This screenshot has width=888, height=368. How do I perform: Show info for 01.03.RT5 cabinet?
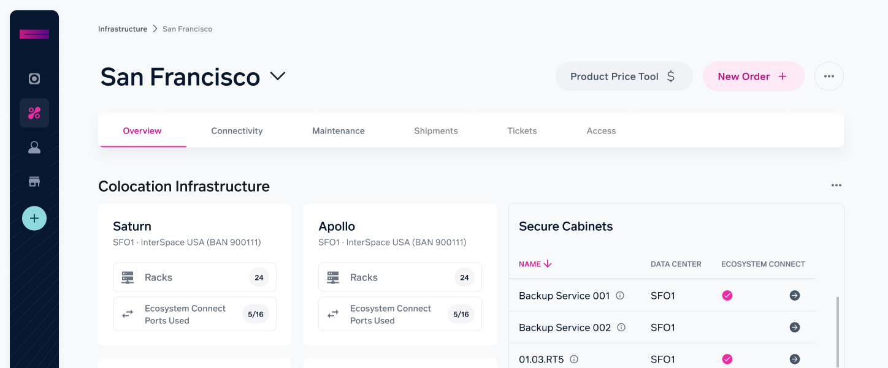click(x=574, y=359)
